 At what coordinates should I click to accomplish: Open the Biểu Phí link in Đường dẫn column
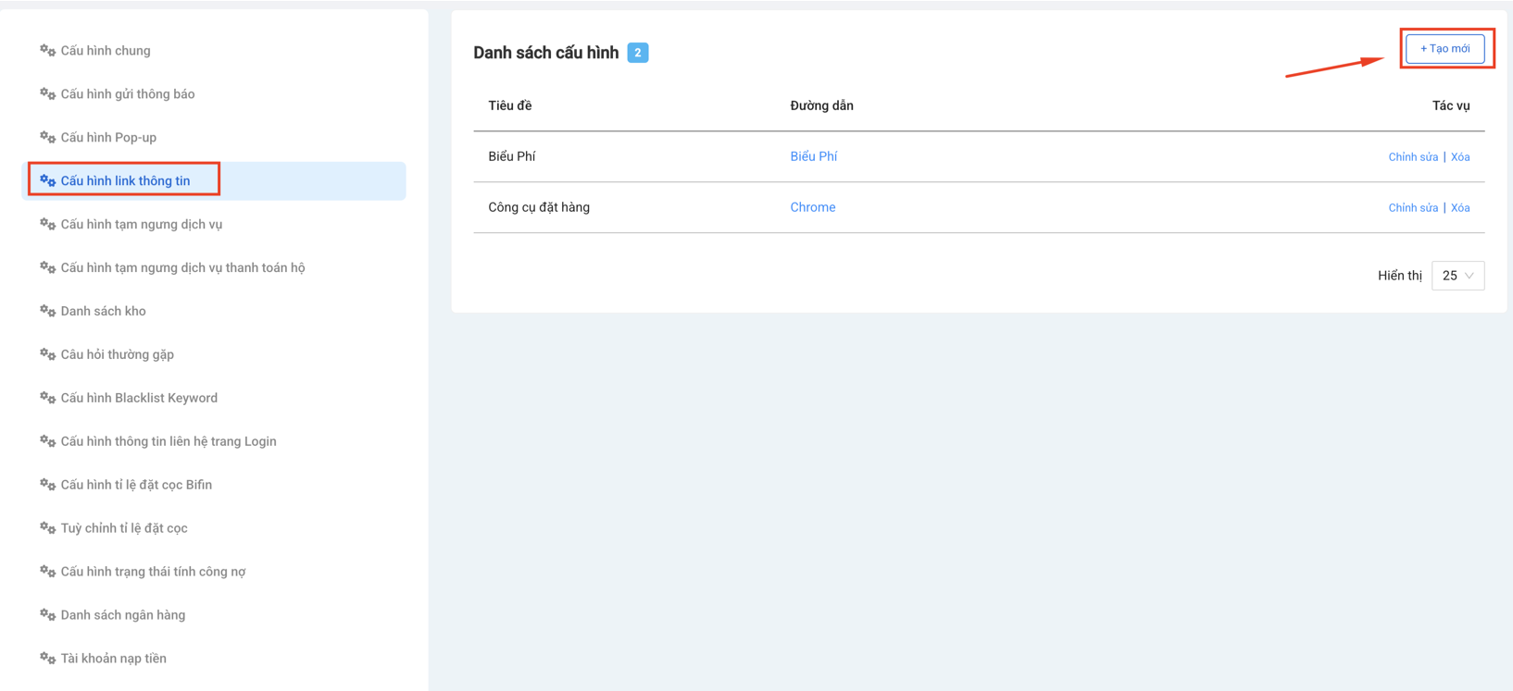coord(813,156)
